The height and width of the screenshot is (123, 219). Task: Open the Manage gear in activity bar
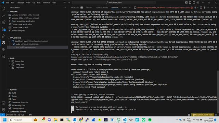tap(3, 110)
